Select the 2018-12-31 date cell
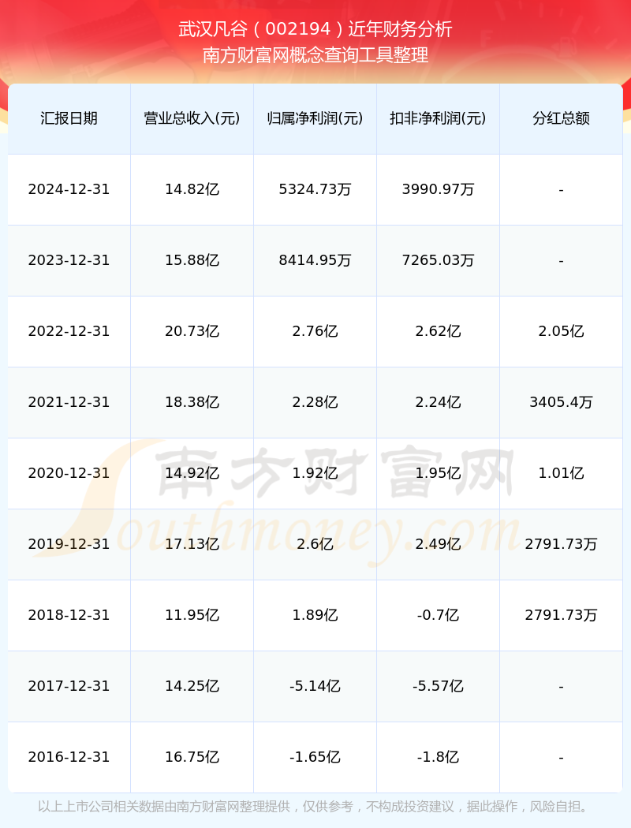Viewport: 631px width, 828px height. click(x=69, y=615)
